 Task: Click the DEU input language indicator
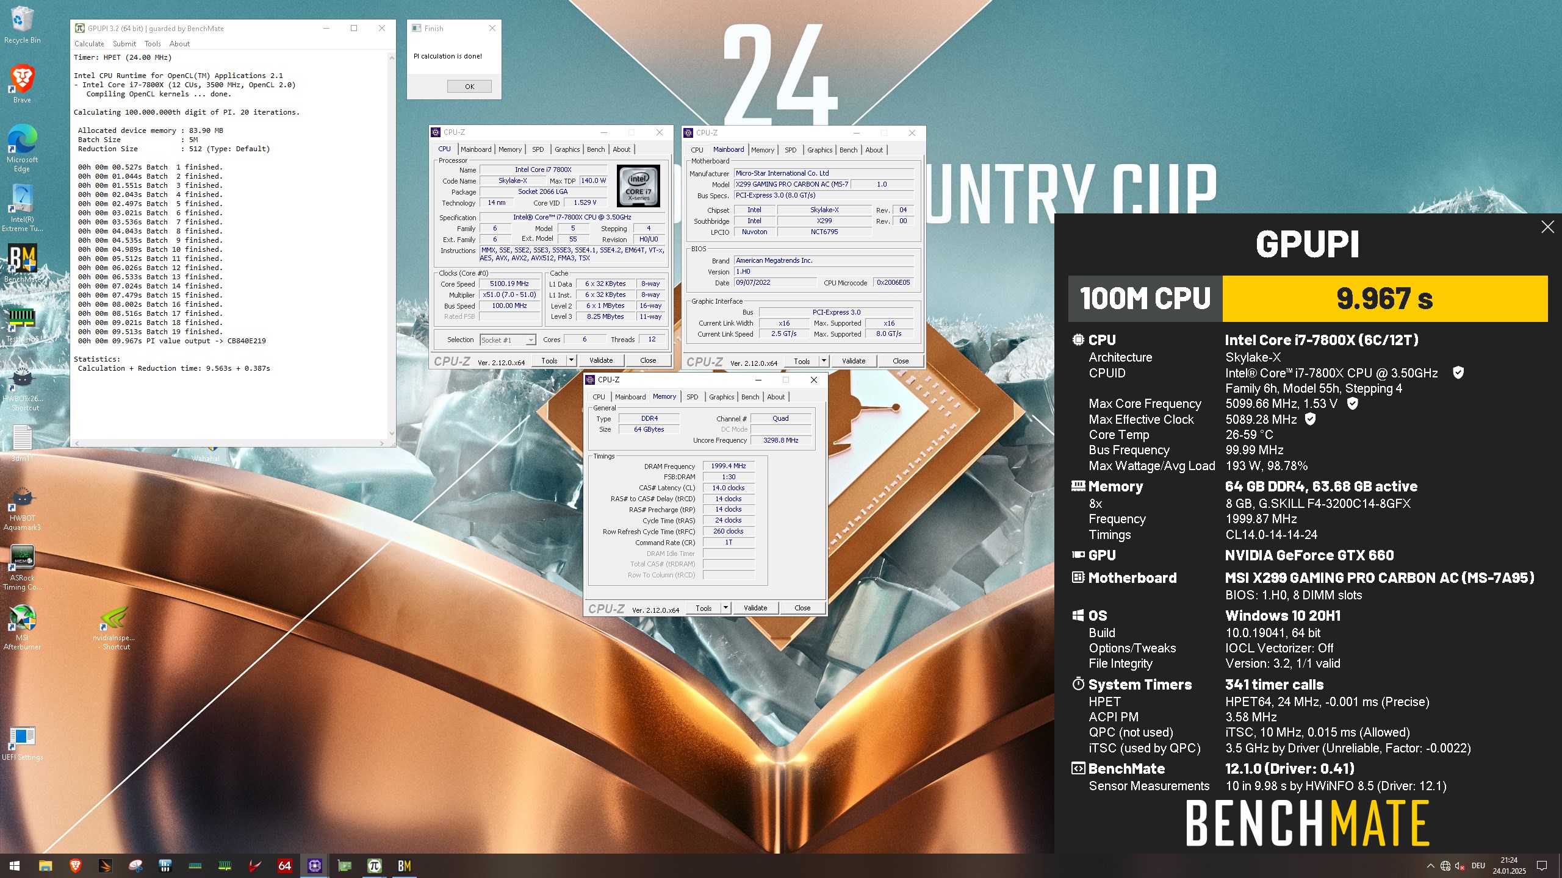coord(1478,866)
